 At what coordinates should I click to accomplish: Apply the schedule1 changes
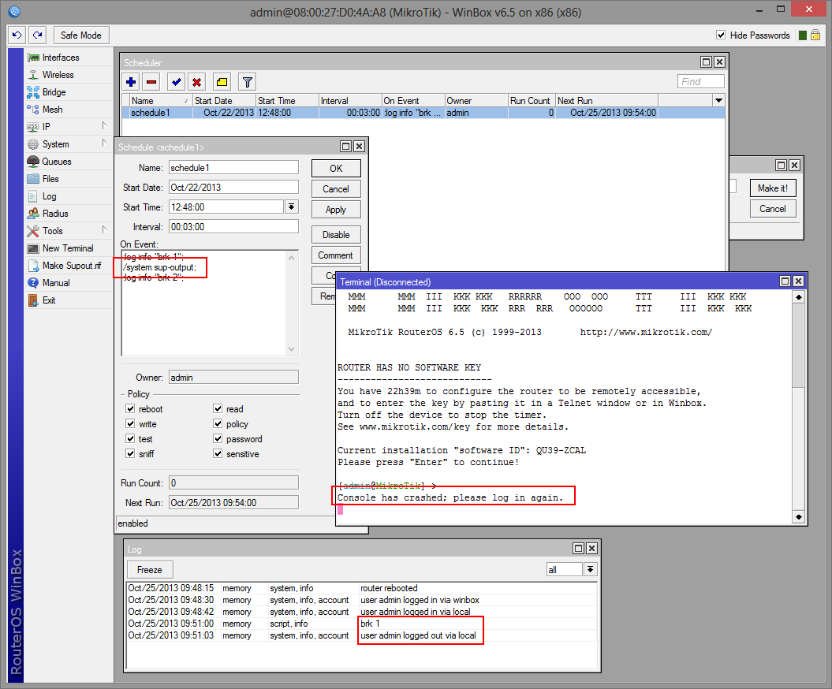pyautogui.click(x=336, y=209)
